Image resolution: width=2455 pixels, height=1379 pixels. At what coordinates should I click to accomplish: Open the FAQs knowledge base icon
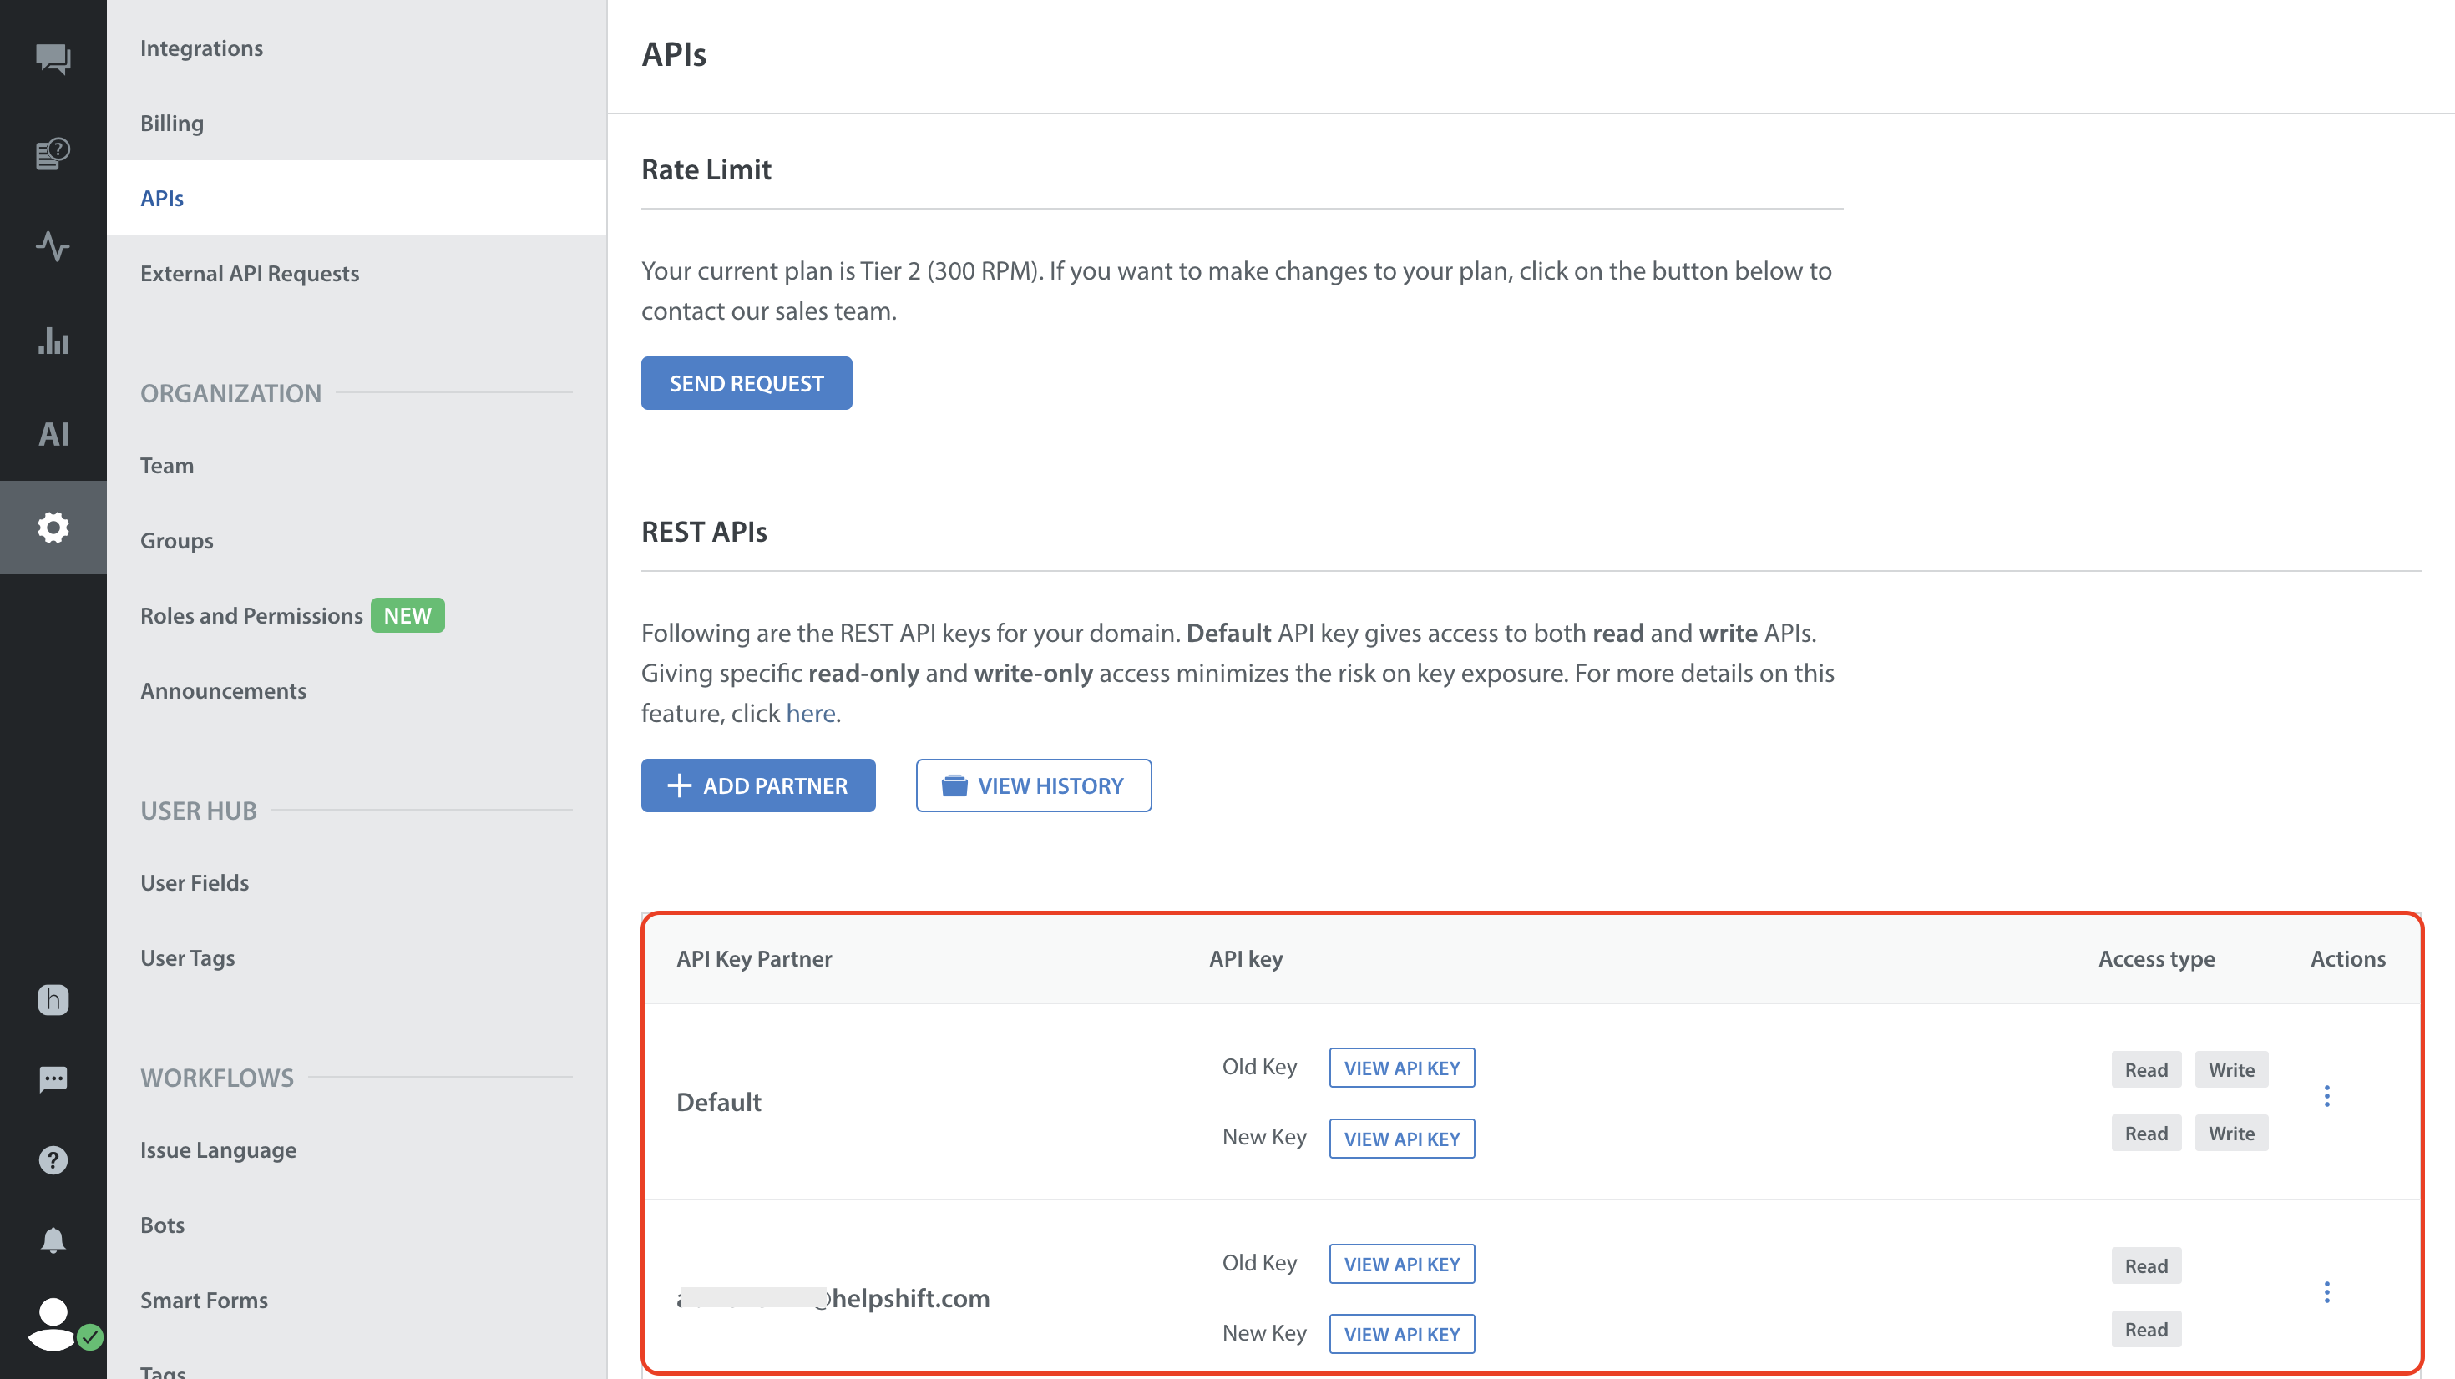point(53,153)
